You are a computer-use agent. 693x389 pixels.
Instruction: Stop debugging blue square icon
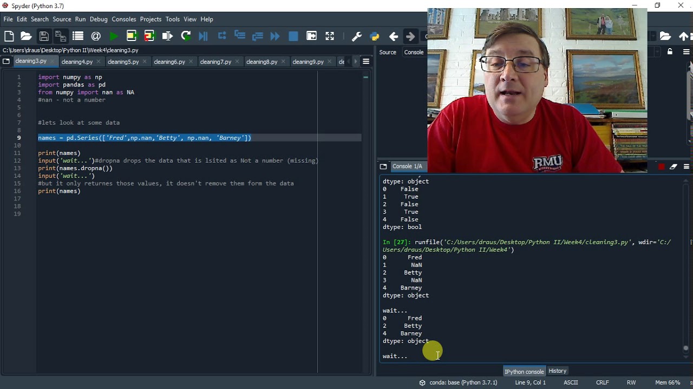click(x=293, y=36)
